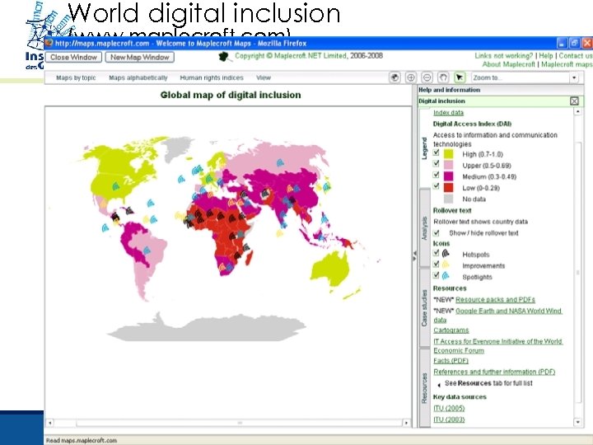Click the spotlight marker on Russia

280,163
